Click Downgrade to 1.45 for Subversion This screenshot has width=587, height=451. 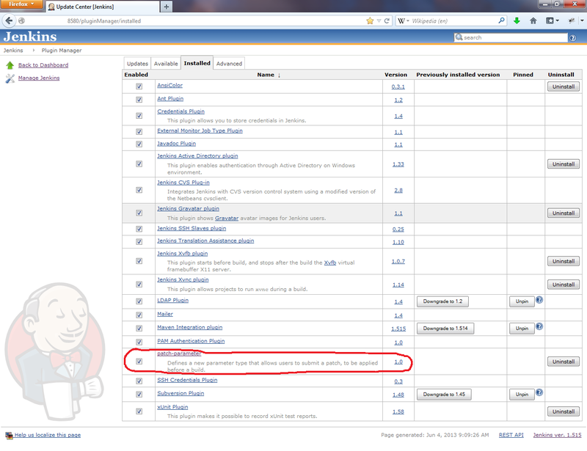(444, 395)
